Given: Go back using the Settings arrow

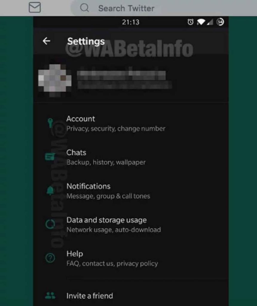Looking at the screenshot, I should pos(46,41).
